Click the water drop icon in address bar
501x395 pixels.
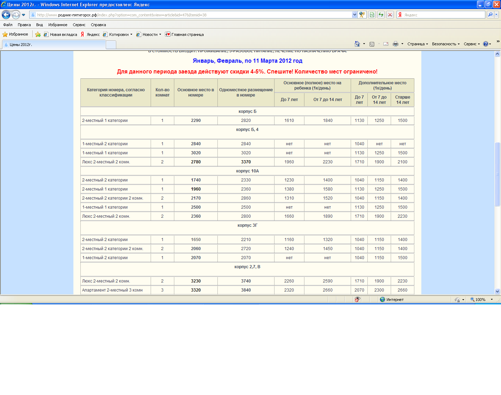point(33,15)
